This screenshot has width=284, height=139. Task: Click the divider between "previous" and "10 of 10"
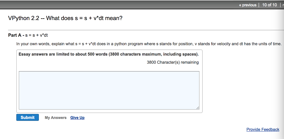coord(259,5)
